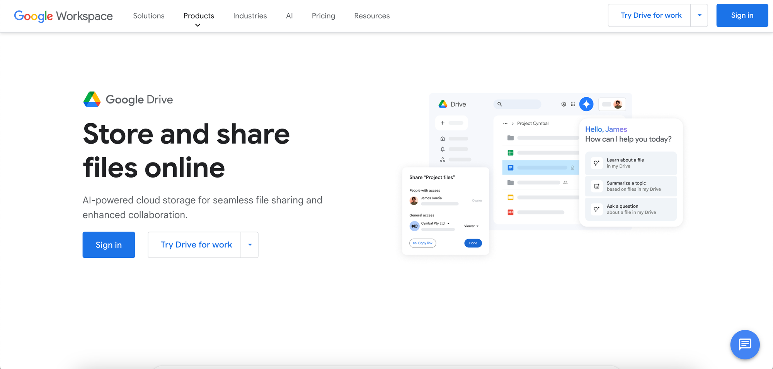Click the settings gear in Drive preview
The image size is (773, 369).
coord(564,104)
